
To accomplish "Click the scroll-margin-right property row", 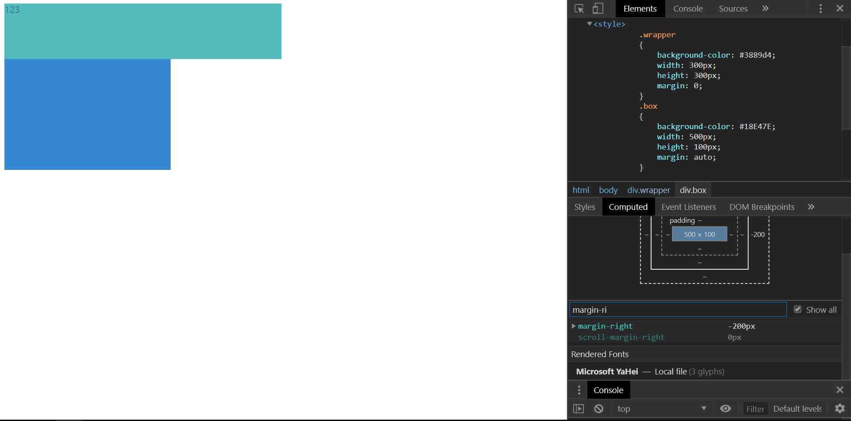I will (x=705, y=337).
